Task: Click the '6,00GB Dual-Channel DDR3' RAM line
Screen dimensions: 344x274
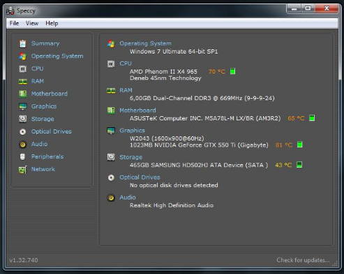Action: 202,98
